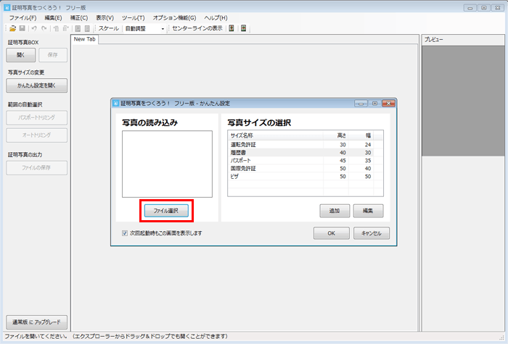This screenshot has height=344, width=508.
Task: Click the open folder icon in toolbar
Action: click(x=12, y=28)
